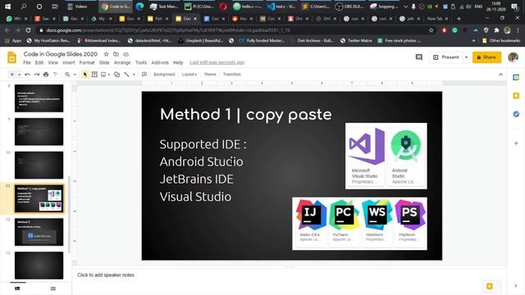This screenshot has width=525, height=295.
Task: Hide the side panel chevron
Action: click(x=516, y=286)
